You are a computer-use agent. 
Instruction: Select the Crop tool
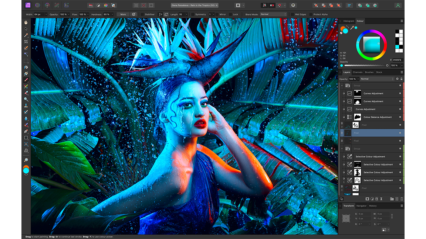click(26, 41)
